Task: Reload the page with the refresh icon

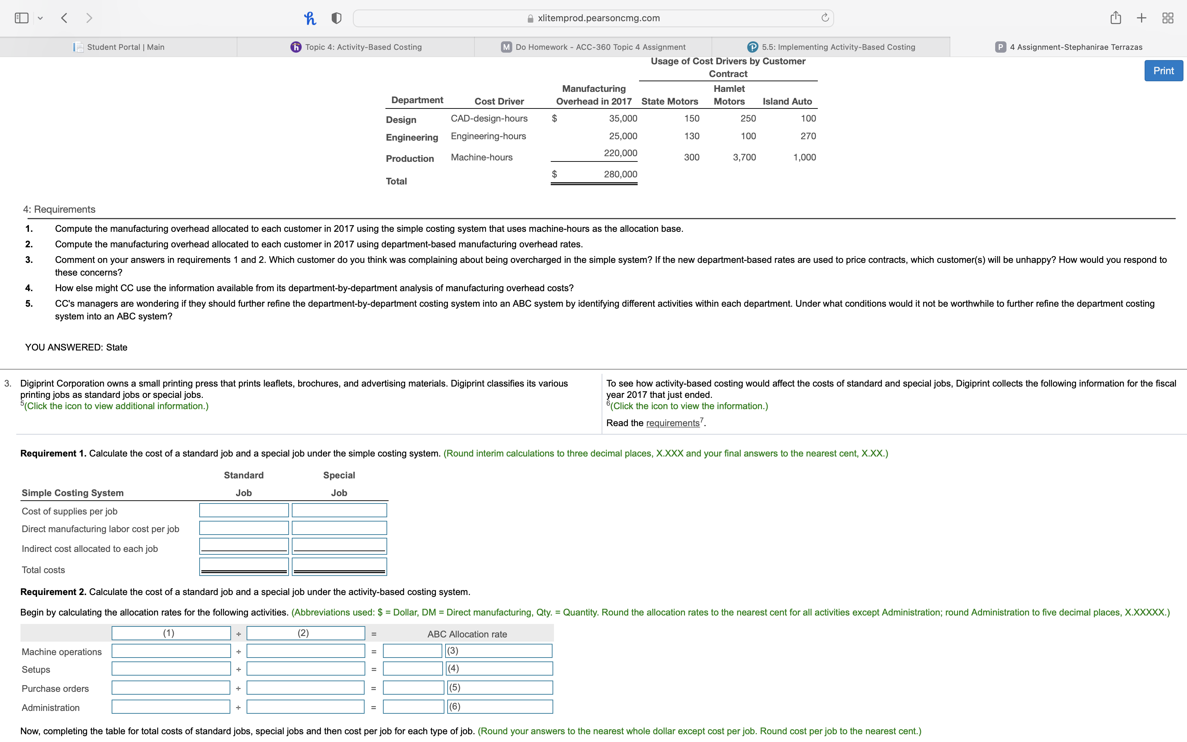Action: (825, 18)
